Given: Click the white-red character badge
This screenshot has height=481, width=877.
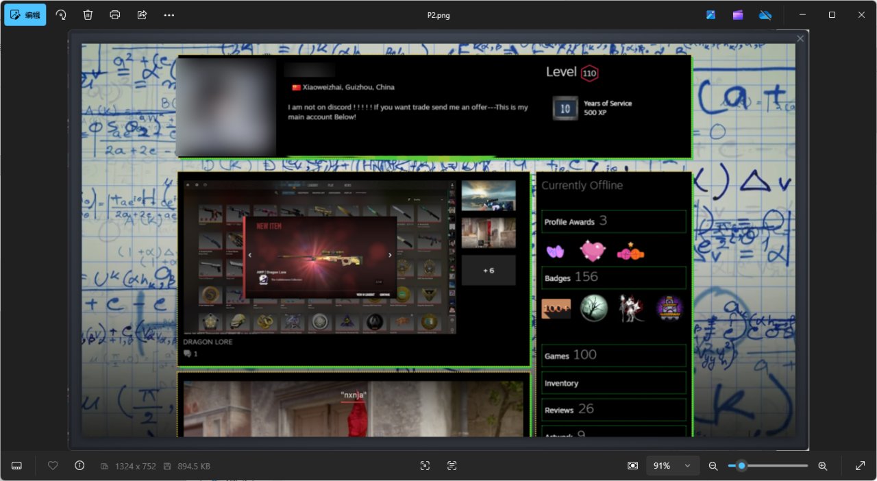Looking at the screenshot, I should click(631, 308).
